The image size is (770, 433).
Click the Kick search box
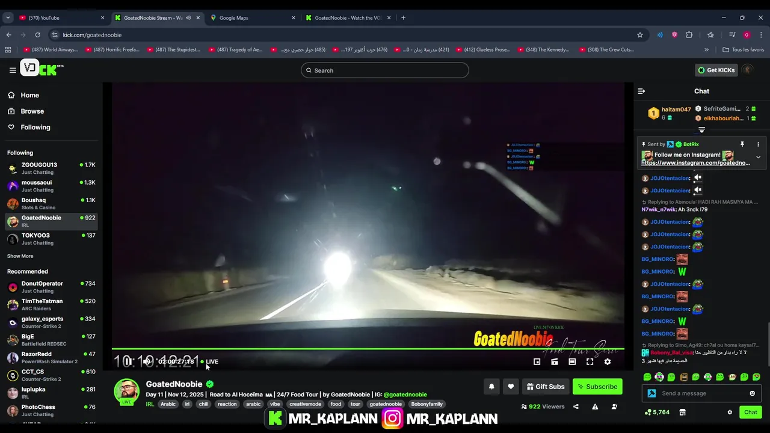385,70
